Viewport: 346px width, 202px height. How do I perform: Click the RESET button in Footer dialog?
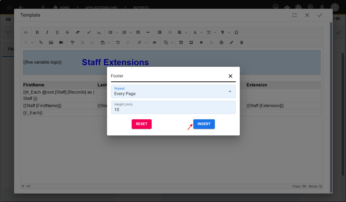[x=142, y=124]
